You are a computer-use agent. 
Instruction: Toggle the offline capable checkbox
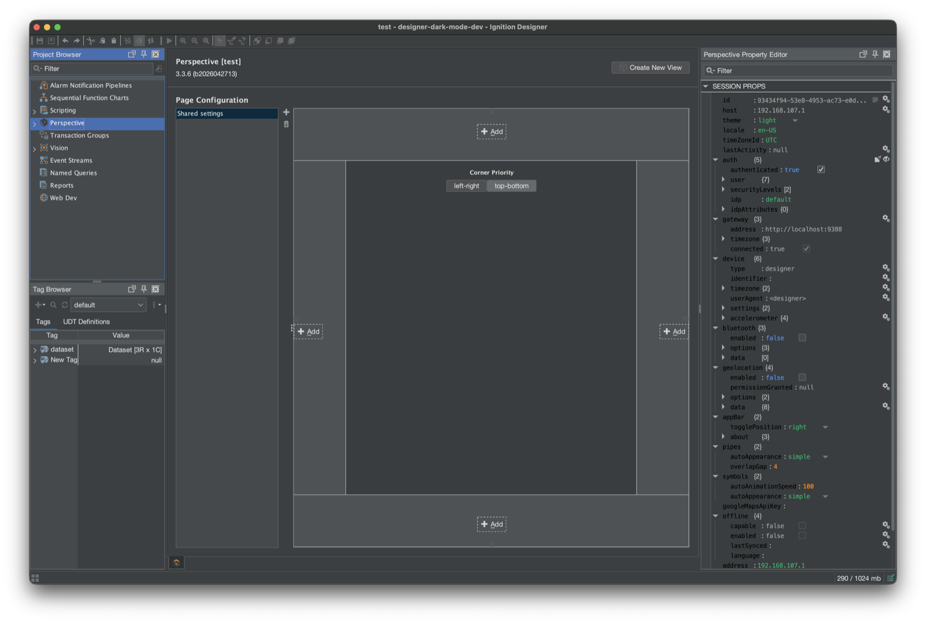(802, 526)
